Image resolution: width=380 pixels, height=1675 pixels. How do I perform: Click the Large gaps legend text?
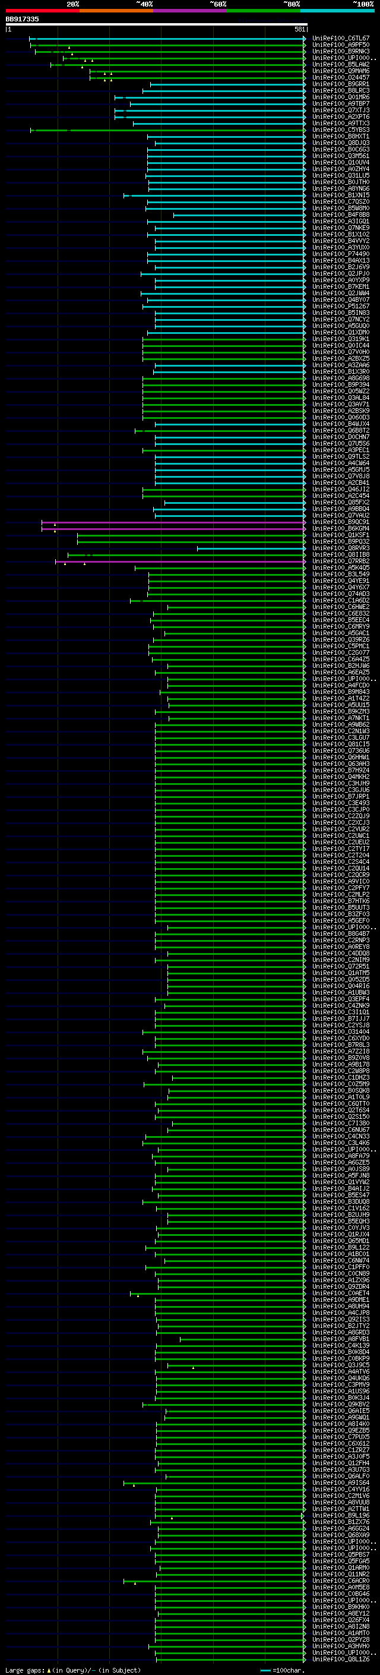[x=26, y=1670]
